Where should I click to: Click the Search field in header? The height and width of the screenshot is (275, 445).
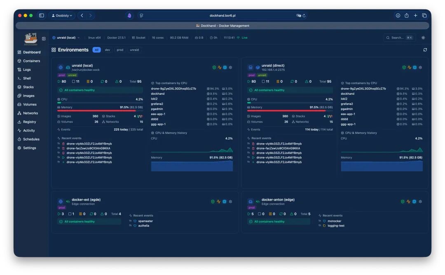pyautogui.click(x=400, y=38)
